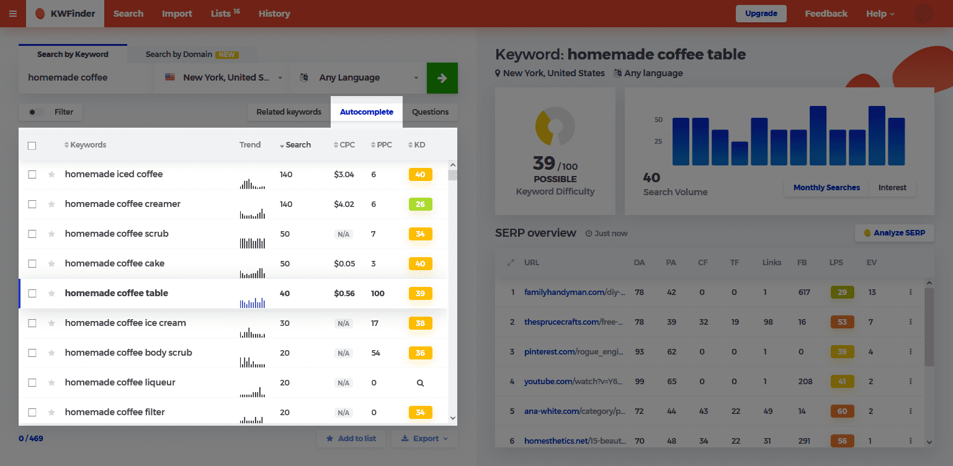The image size is (953, 466).
Task: Switch to the Questions tab
Action: [x=430, y=112]
